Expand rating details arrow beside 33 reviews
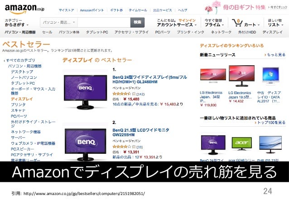The height and width of the screenshot is (200, 289). [x=134, y=147]
